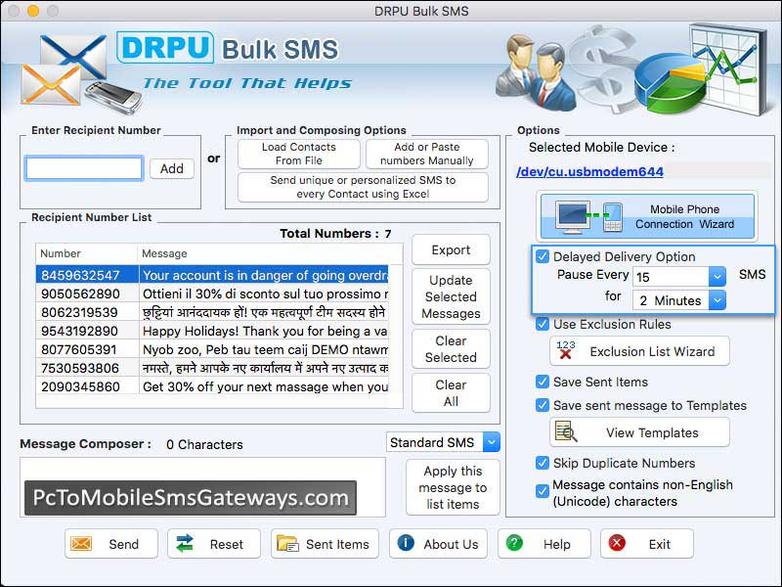This screenshot has height=587, width=782.
Task: Open the 2 Minutes duration dropdown
Action: pos(717,300)
